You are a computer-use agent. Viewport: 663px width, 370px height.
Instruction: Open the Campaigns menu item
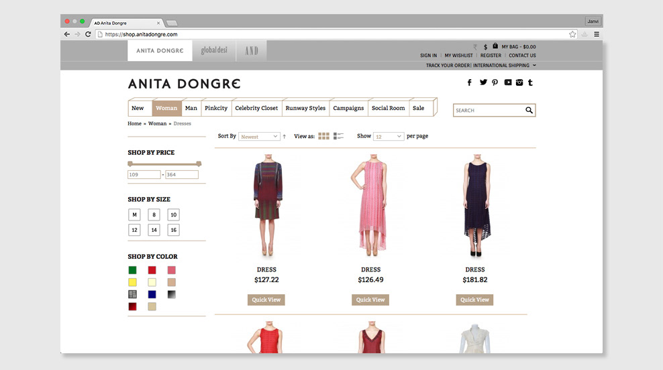[348, 108]
